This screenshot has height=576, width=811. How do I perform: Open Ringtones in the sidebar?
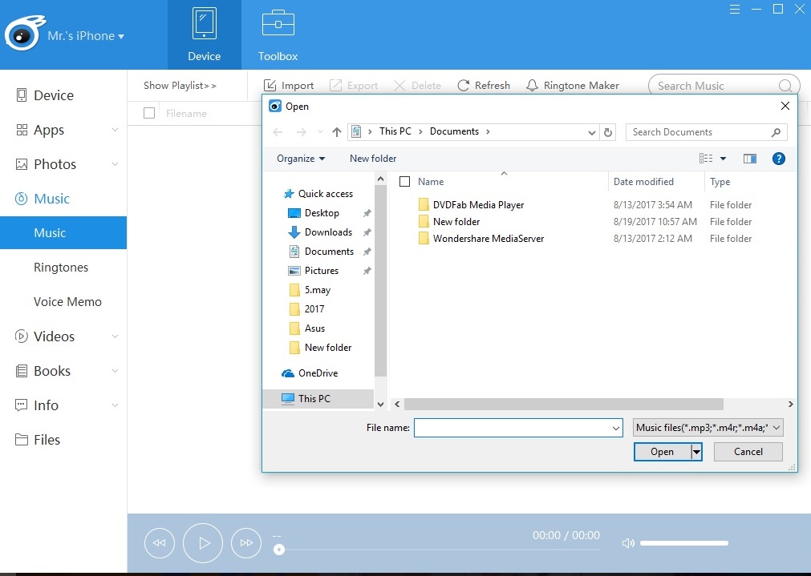(x=61, y=267)
